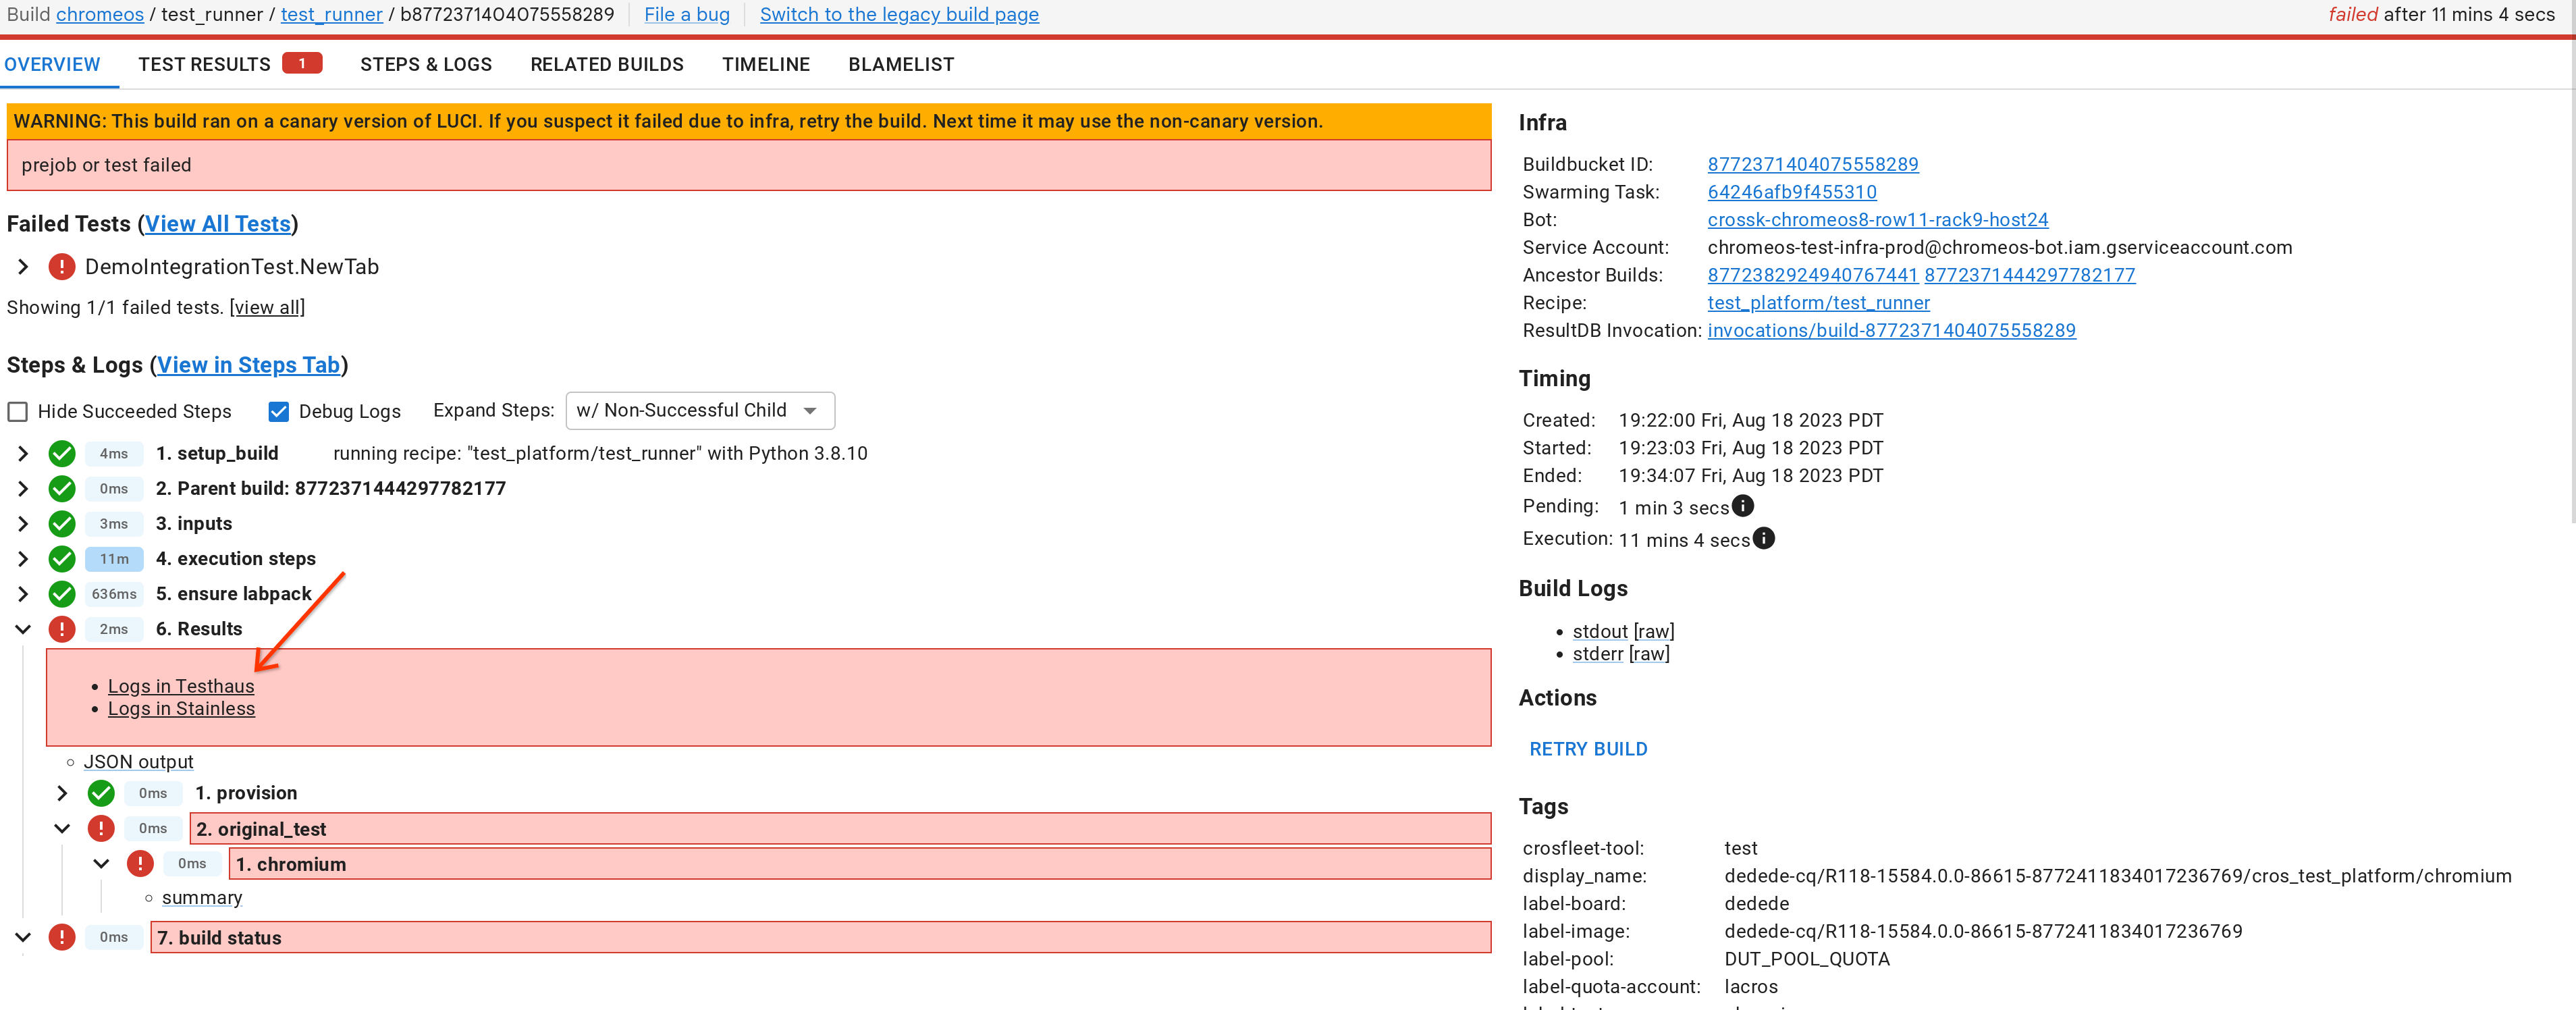Open the raw stdout build log
Image resolution: width=2576 pixels, height=1010 pixels.
(x=1653, y=632)
